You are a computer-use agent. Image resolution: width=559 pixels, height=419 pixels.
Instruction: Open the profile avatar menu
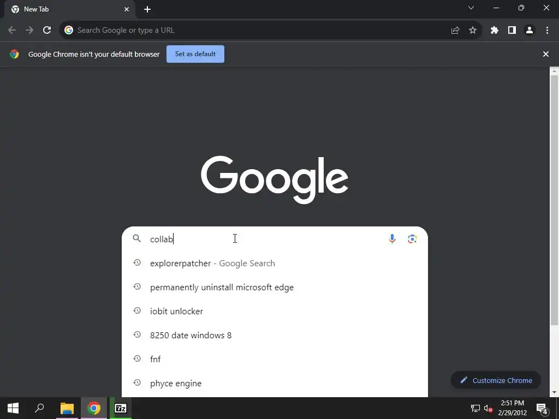(x=530, y=31)
